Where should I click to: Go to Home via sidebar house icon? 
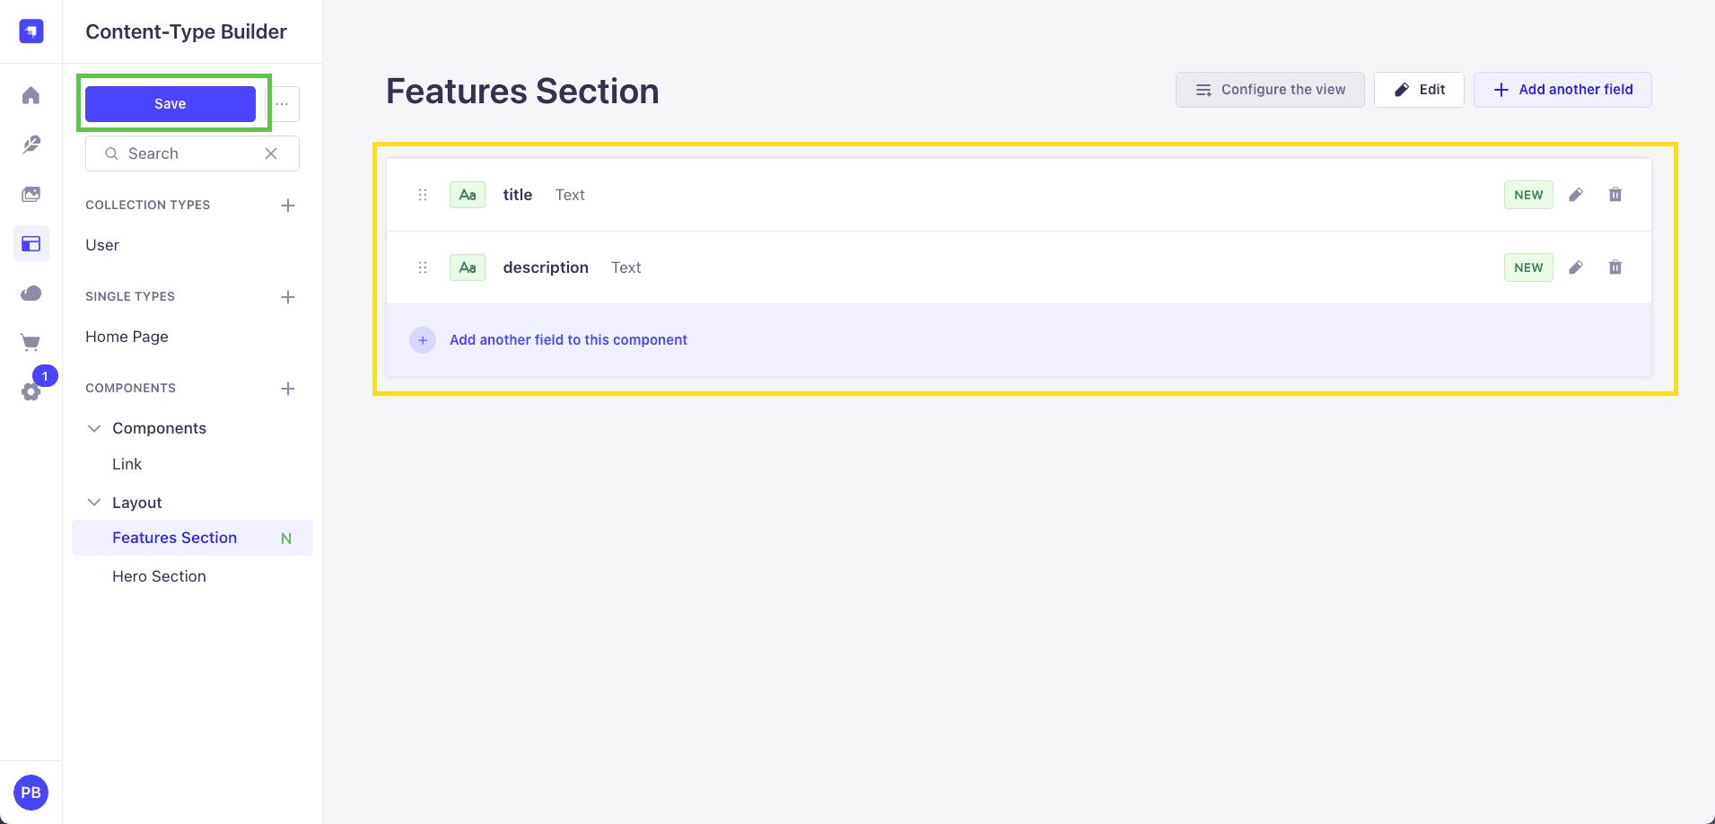click(x=31, y=95)
